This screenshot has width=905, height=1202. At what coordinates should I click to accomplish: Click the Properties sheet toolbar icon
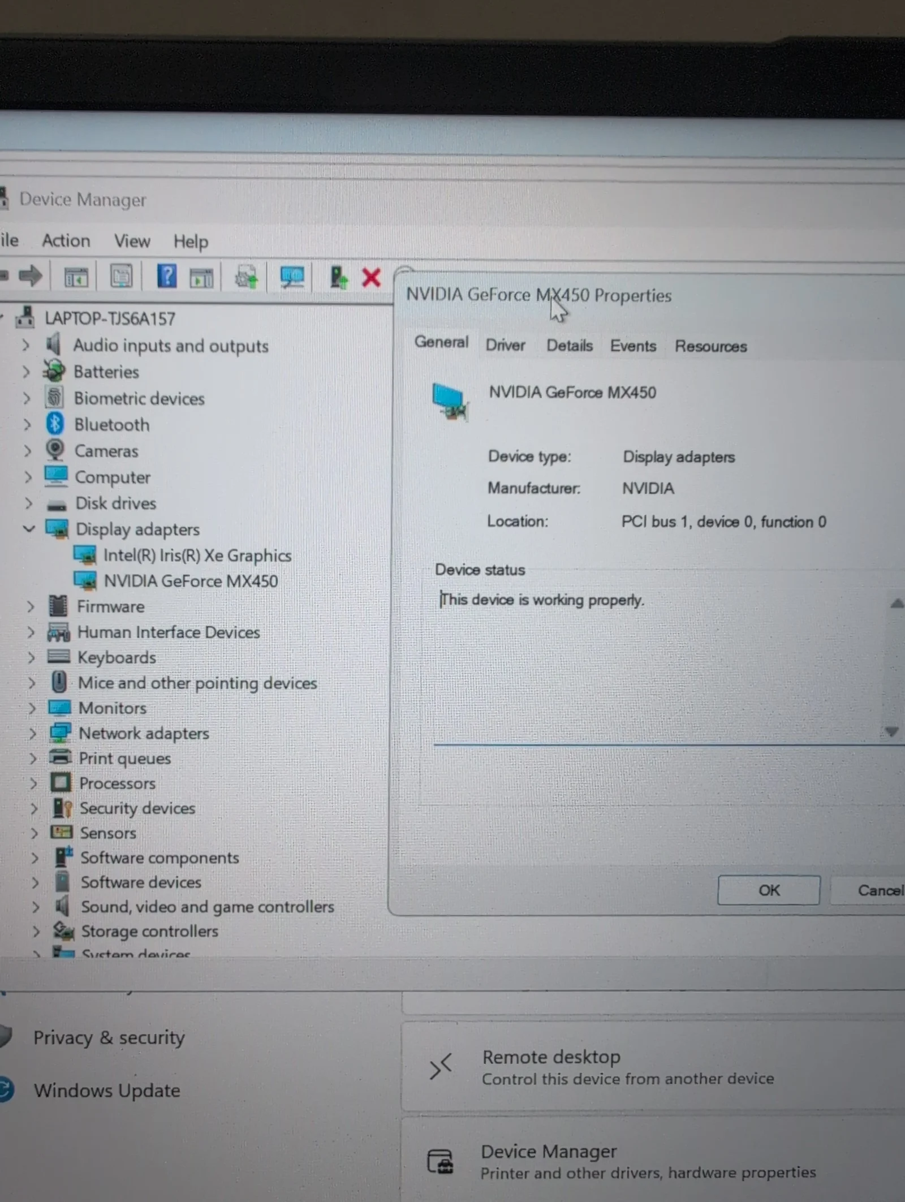pyautogui.click(x=121, y=277)
